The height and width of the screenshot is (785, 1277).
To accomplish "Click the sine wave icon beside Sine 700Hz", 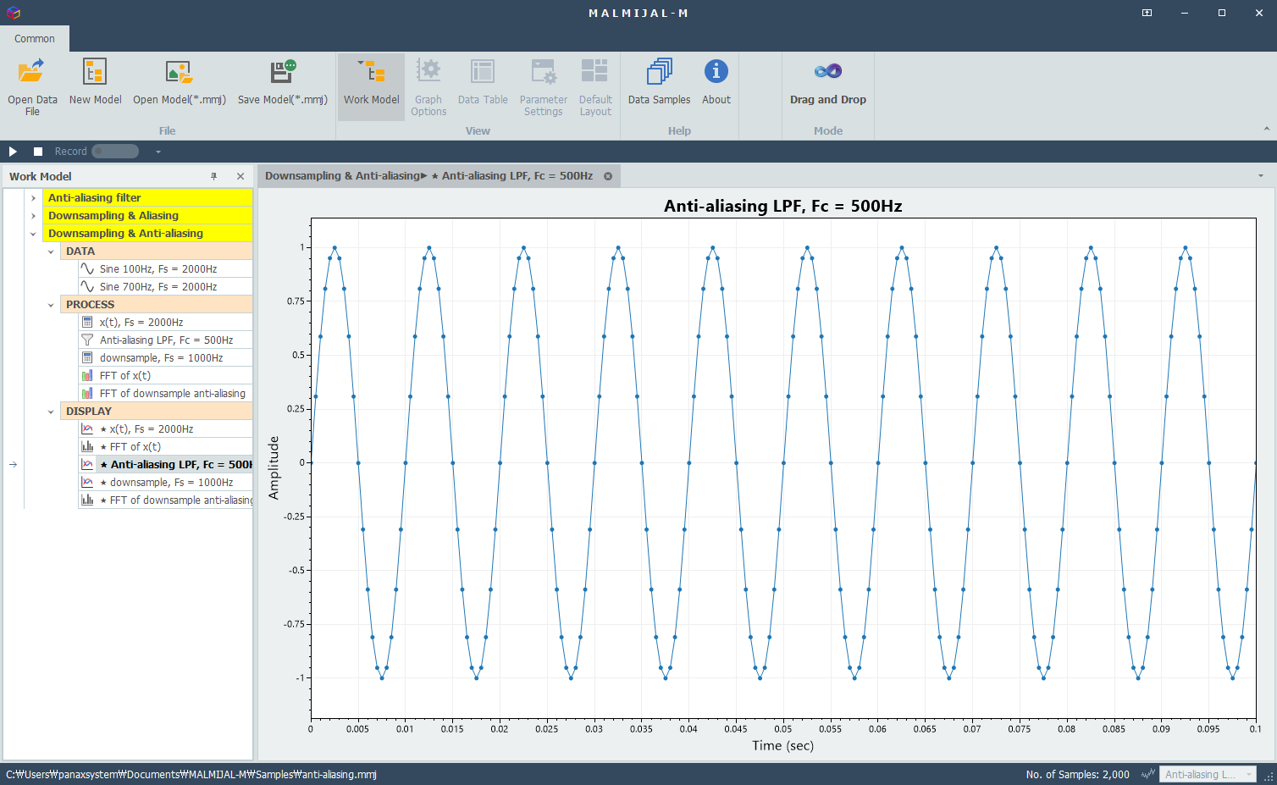I will [x=87, y=287].
